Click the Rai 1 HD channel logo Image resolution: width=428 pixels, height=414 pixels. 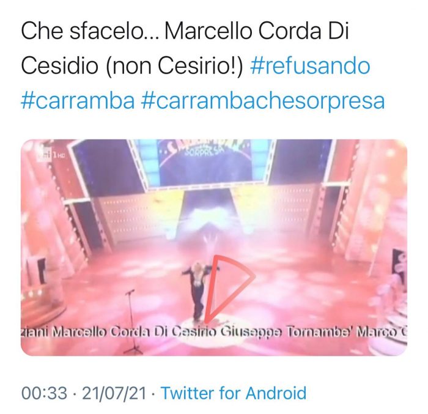[51, 155]
